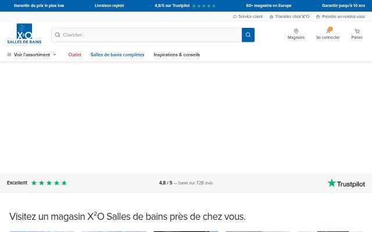The image size is (372, 232).
Task: Click the green stars next to Excellent
Action: point(49,183)
